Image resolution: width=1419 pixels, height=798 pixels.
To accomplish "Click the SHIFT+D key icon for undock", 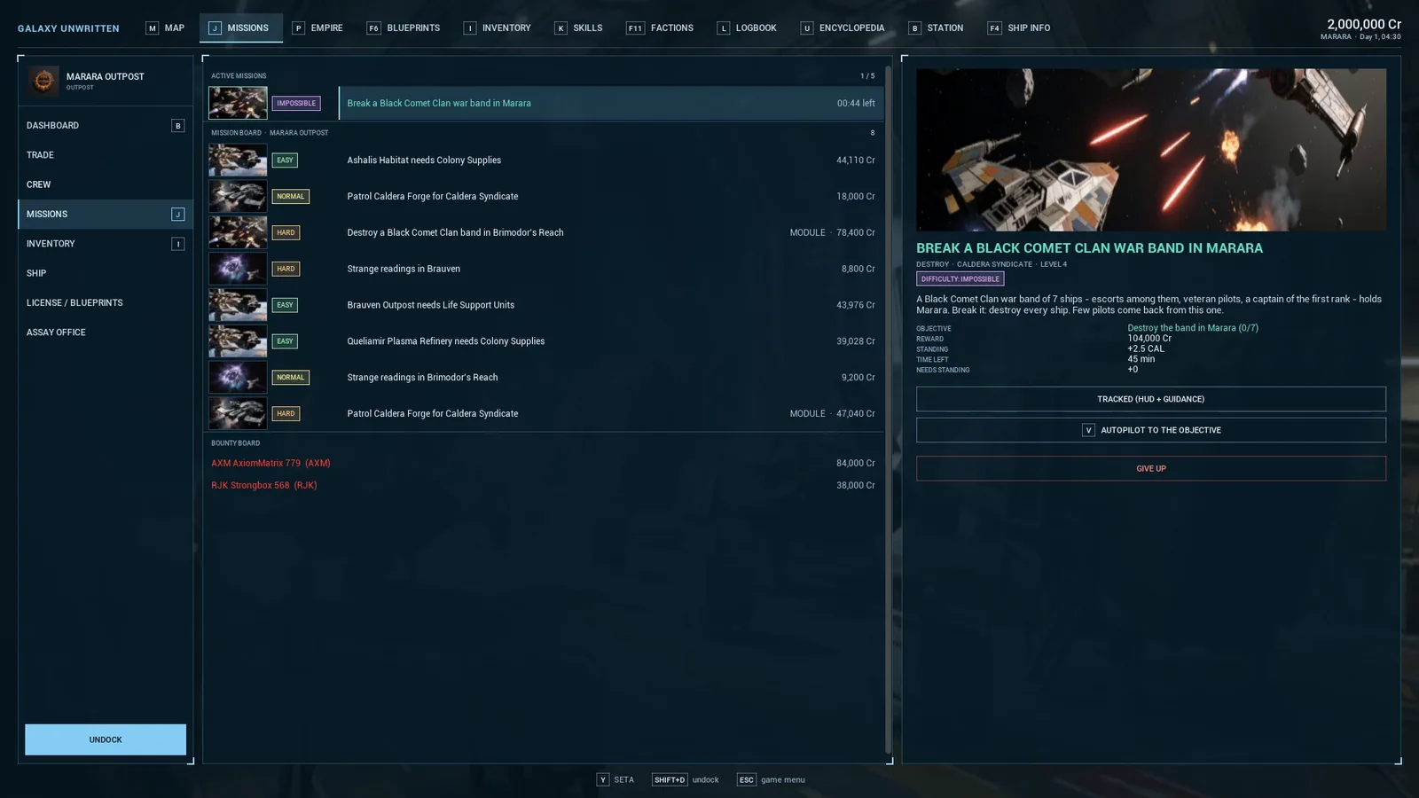I will pyautogui.click(x=670, y=780).
